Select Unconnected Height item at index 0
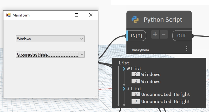Viewport: 209px width, 112px height. tap(166, 94)
